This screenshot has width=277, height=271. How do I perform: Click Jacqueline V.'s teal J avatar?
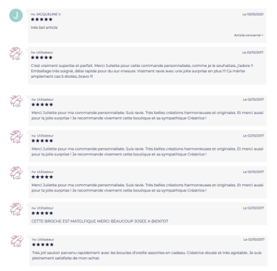[16, 15]
